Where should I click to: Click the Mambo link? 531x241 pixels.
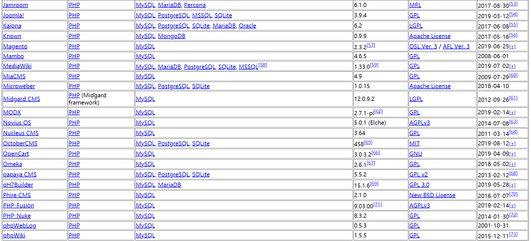coord(13,56)
